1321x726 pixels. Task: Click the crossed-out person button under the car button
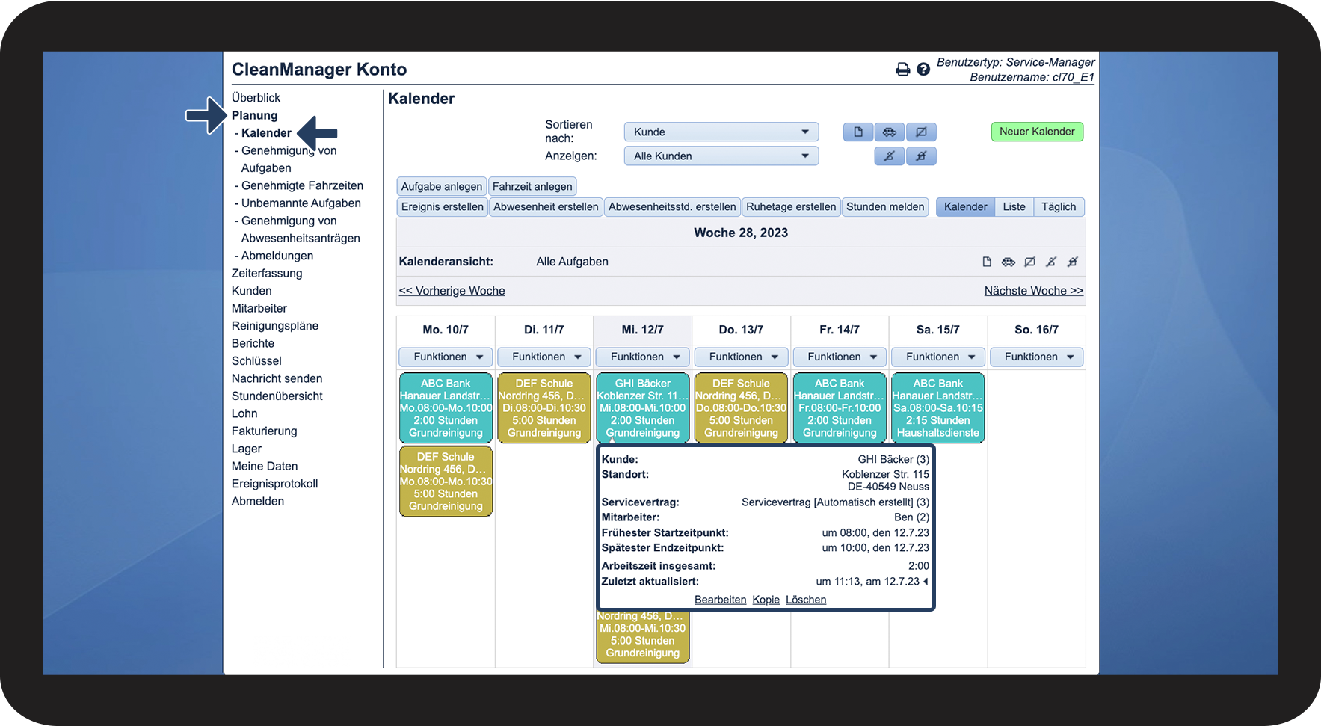tap(890, 156)
